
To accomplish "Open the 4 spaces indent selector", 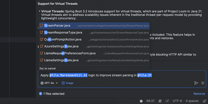I will (x=192, y=101).
